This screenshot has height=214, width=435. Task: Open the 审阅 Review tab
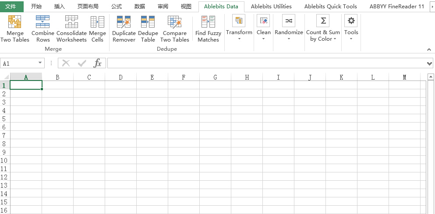163,7
